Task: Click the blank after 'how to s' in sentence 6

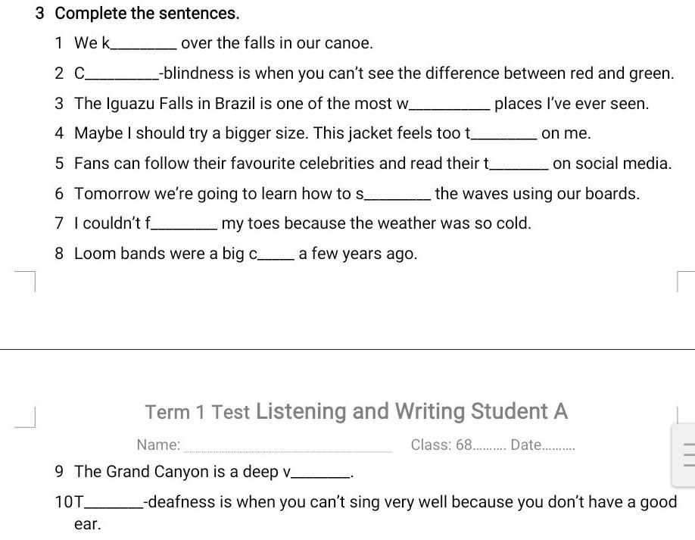Action: pos(397,195)
